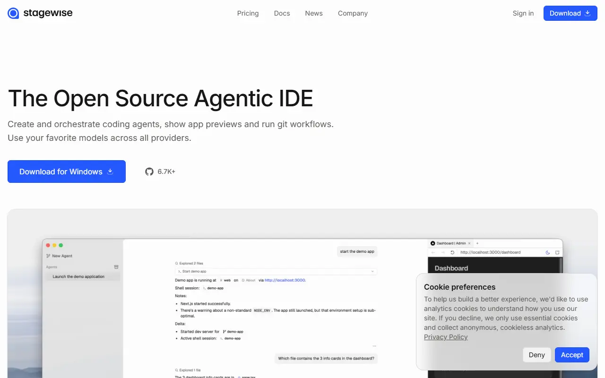The width and height of the screenshot is (605, 378).
Task: Go to the Docs section
Action: (282, 13)
